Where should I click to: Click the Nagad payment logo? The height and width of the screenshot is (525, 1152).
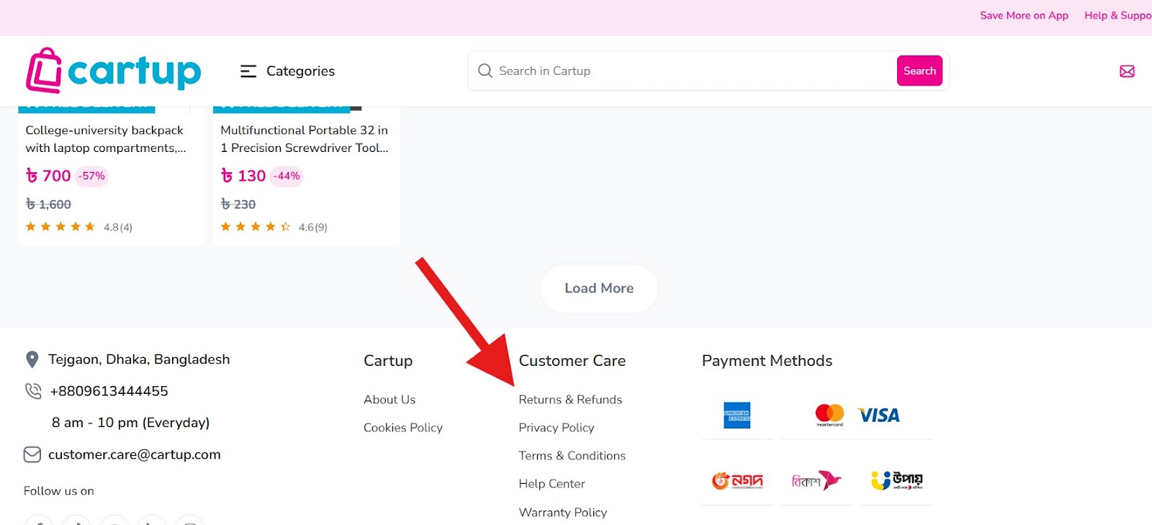(x=737, y=480)
